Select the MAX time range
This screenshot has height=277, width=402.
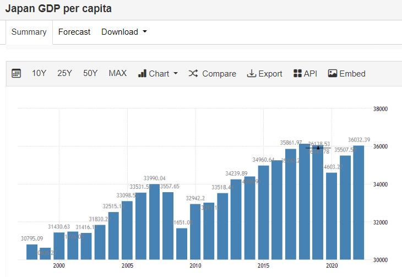[x=117, y=74]
